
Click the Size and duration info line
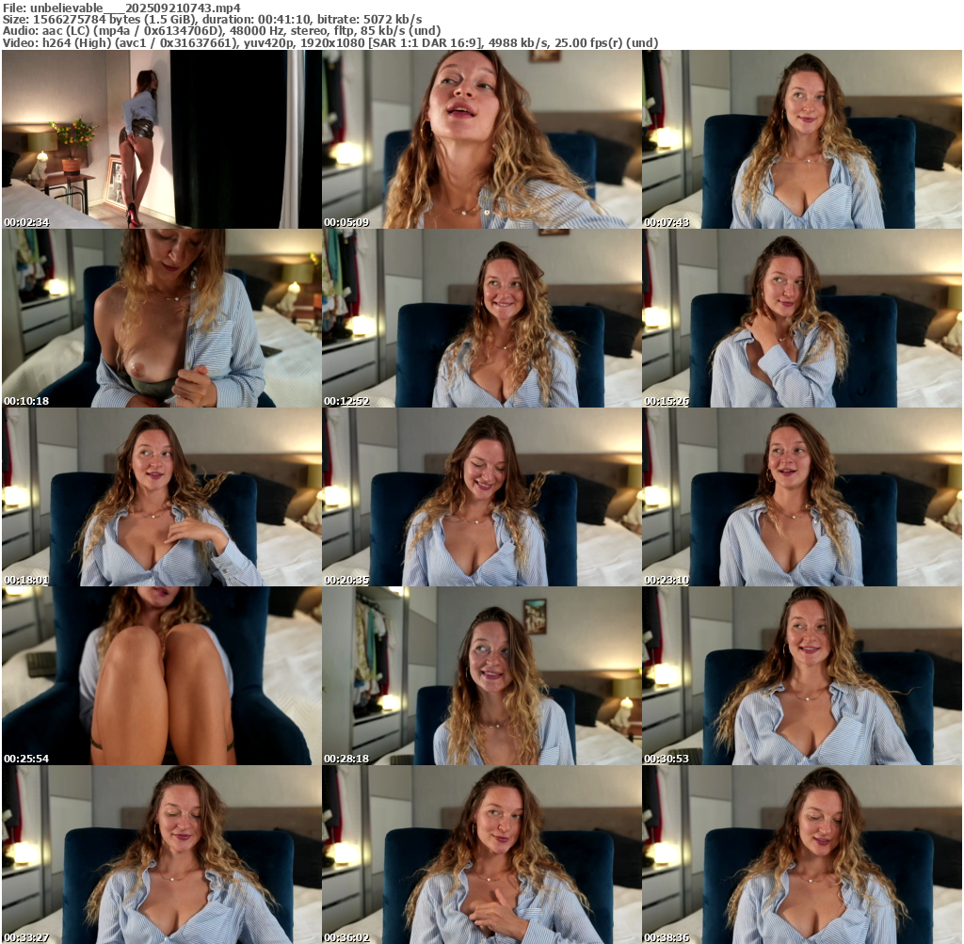[212, 19]
